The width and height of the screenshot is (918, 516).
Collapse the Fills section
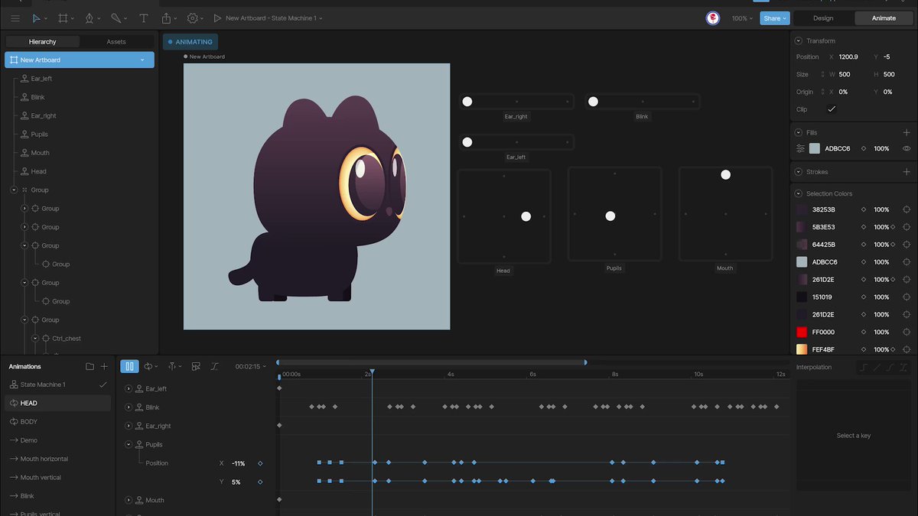pyautogui.click(x=799, y=132)
